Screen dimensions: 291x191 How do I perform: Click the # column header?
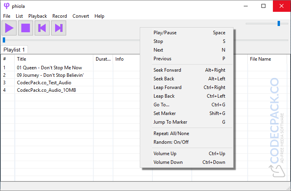(x=7, y=59)
